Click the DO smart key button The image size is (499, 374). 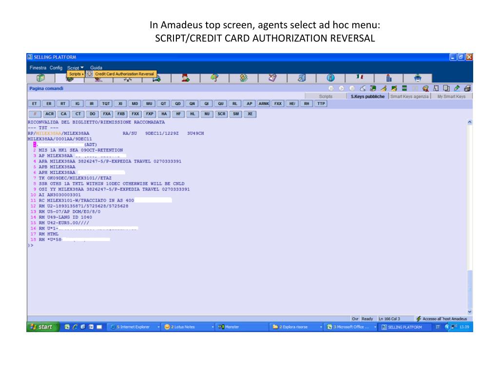point(92,114)
